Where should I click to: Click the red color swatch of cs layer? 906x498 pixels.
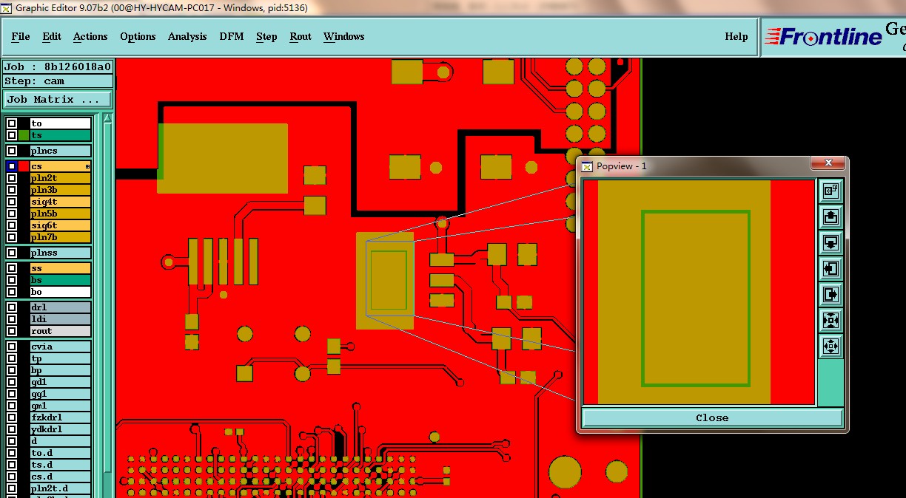click(x=24, y=166)
